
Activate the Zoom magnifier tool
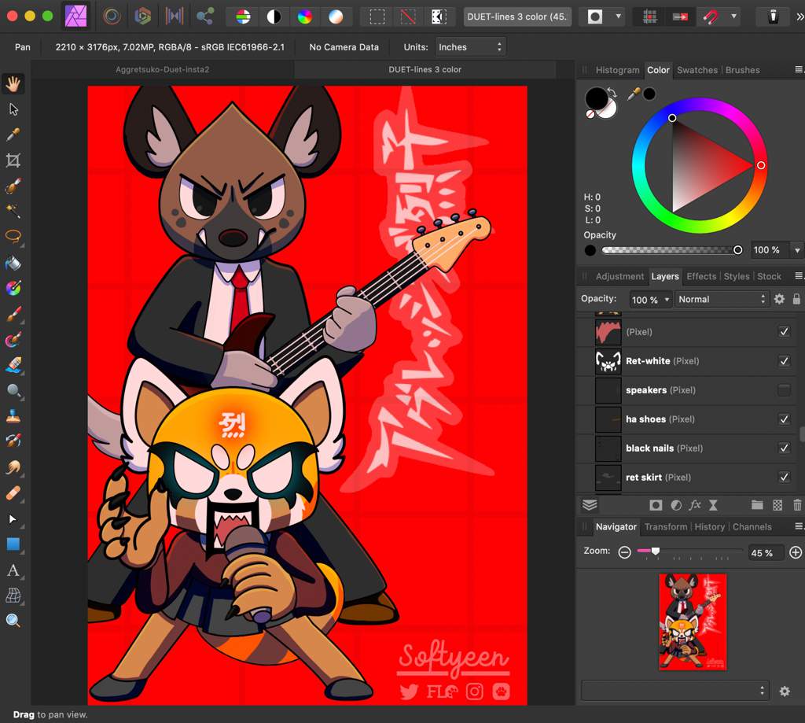pos(13,621)
